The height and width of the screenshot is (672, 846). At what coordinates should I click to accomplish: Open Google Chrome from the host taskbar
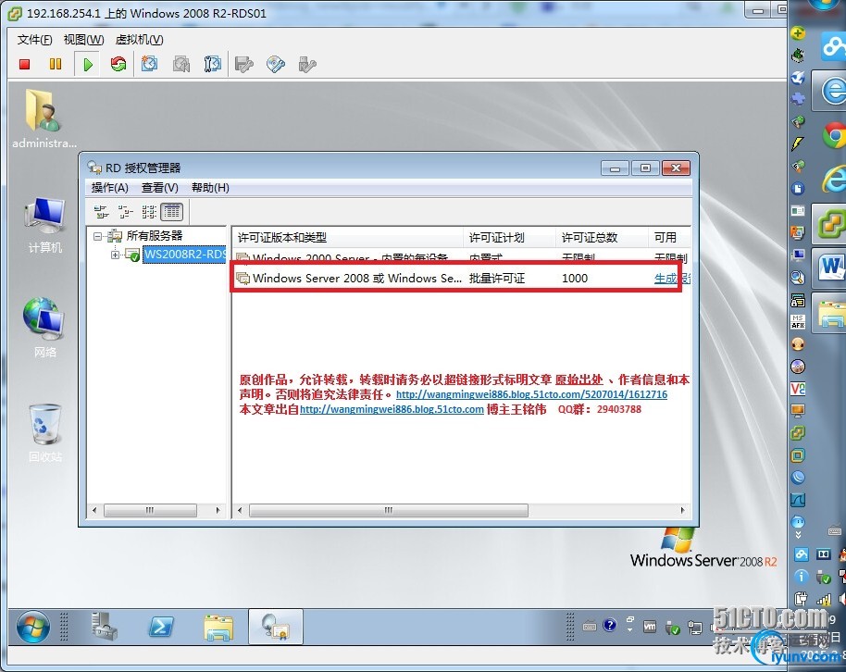[834, 135]
